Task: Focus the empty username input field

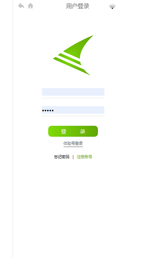Action: click(73, 92)
